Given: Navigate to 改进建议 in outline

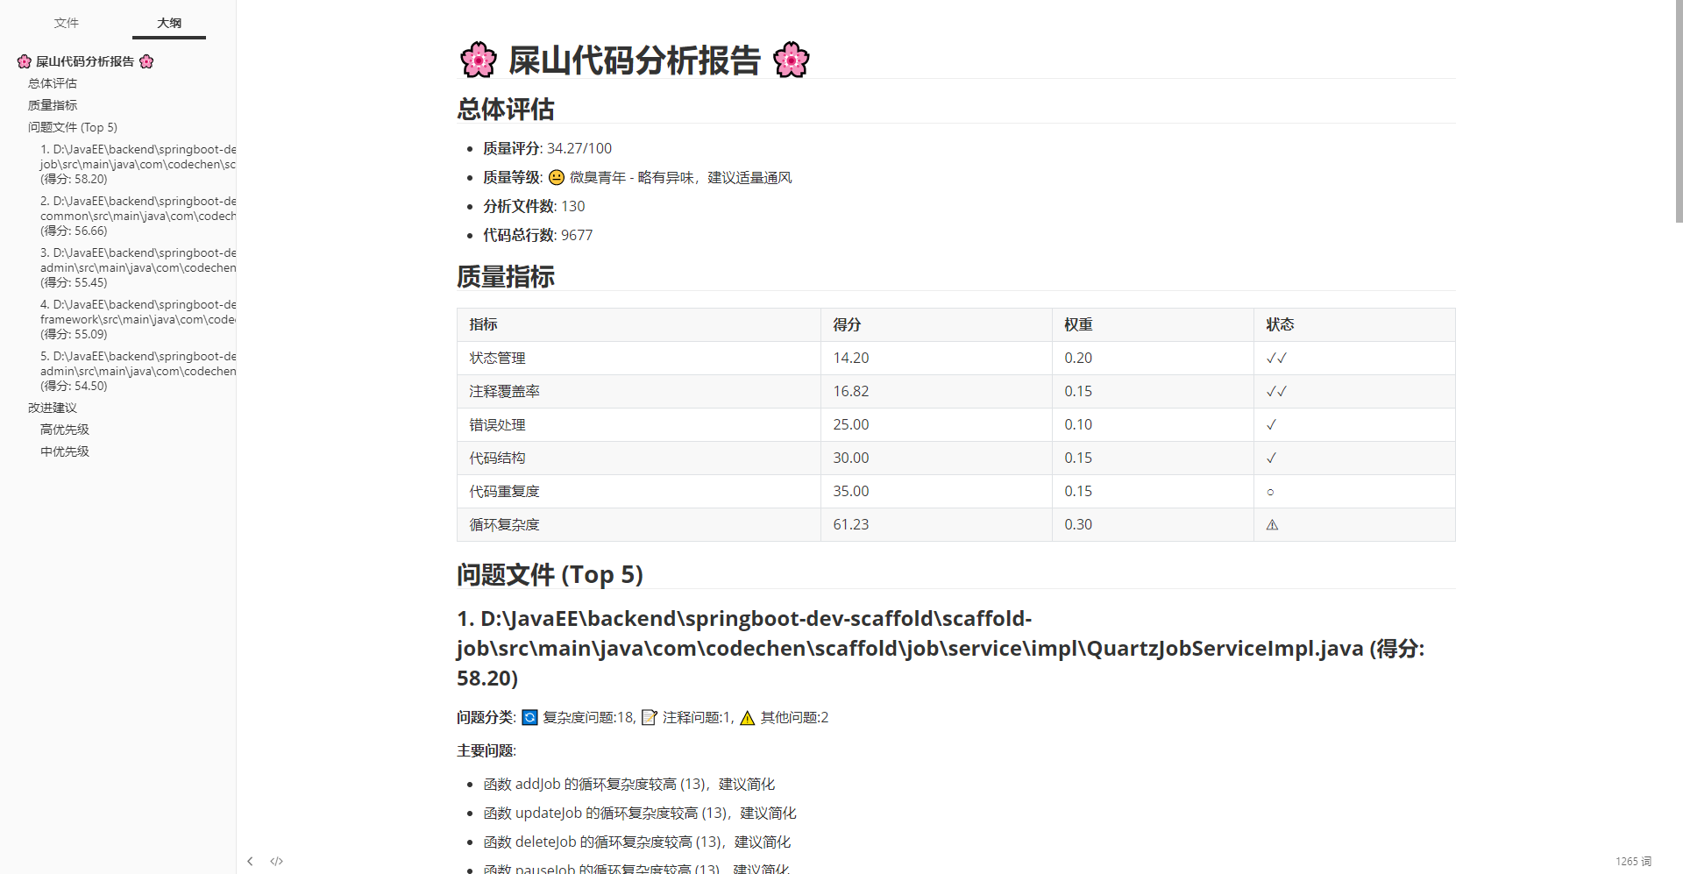Looking at the screenshot, I should [x=53, y=408].
